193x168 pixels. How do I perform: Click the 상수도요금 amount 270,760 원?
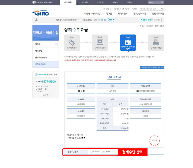(125, 109)
